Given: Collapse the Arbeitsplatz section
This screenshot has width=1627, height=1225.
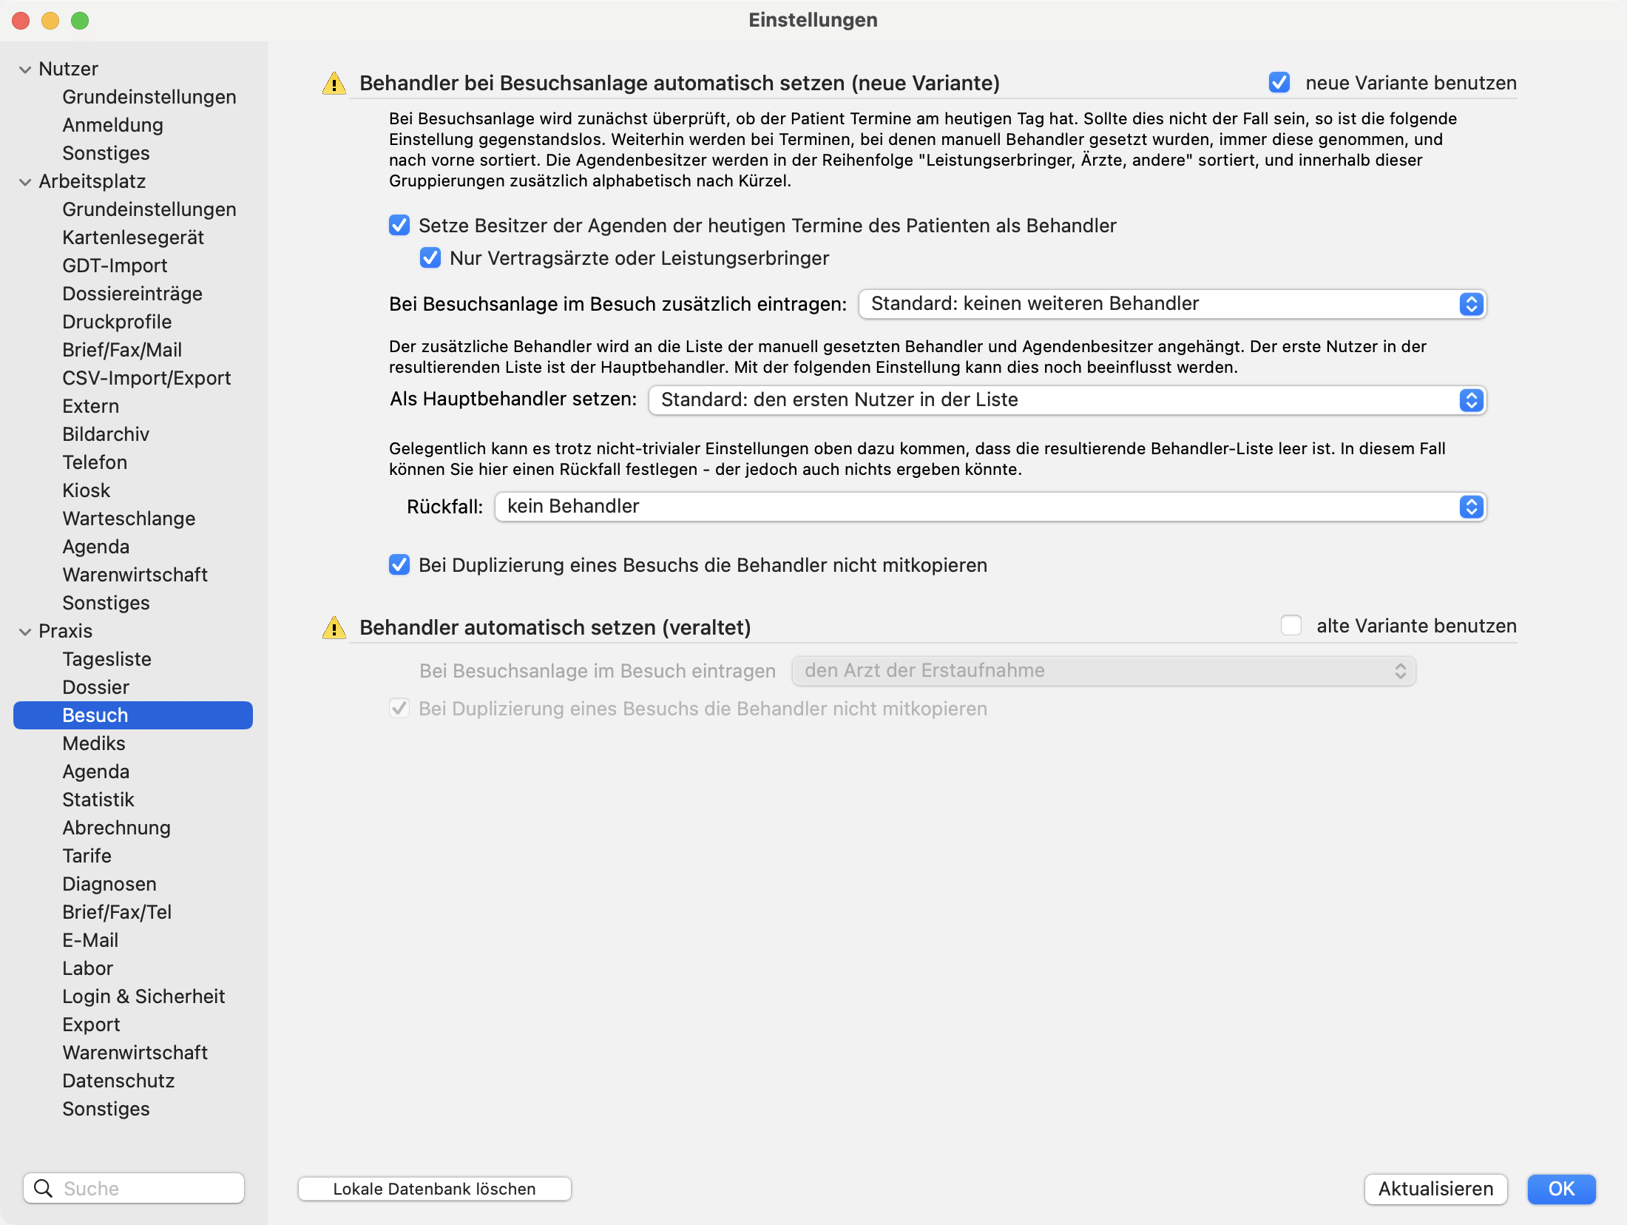Looking at the screenshot, I should click(x=25, y=182).
